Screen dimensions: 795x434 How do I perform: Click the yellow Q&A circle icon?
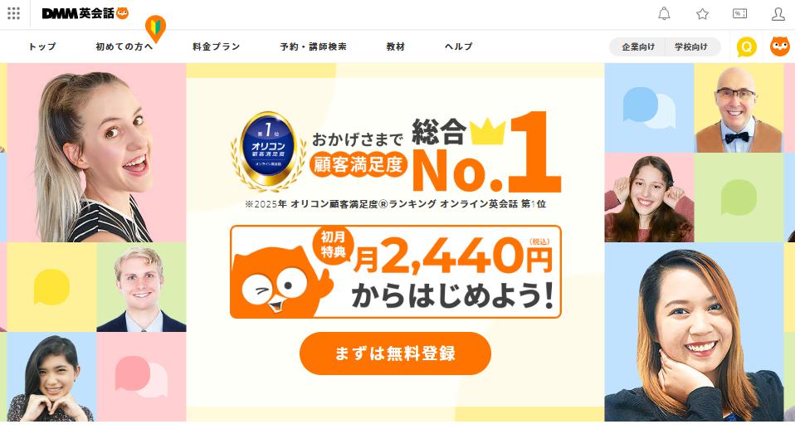click(746, 46)
